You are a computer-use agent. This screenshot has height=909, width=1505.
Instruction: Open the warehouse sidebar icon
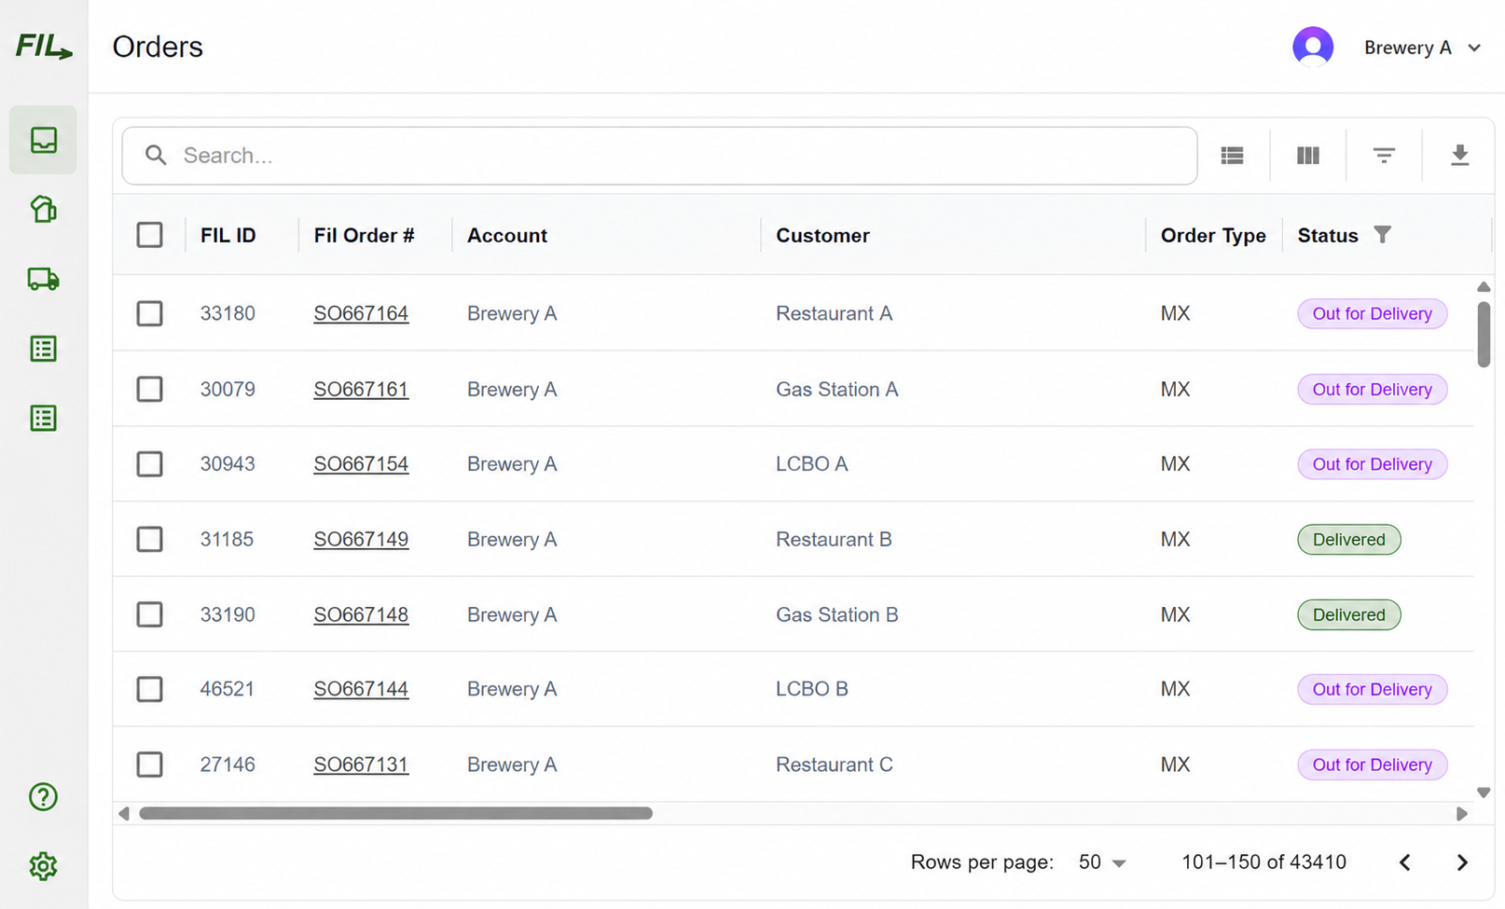[x=44, y=209]
